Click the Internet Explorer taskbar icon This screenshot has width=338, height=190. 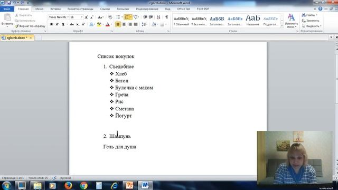pos(115,185)
